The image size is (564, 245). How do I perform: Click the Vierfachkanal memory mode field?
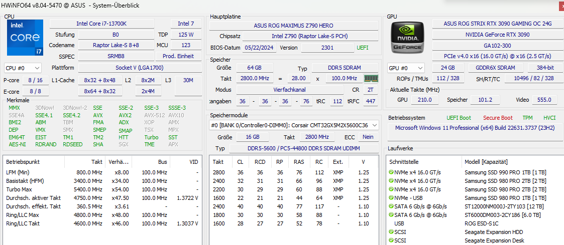point(289,90)
